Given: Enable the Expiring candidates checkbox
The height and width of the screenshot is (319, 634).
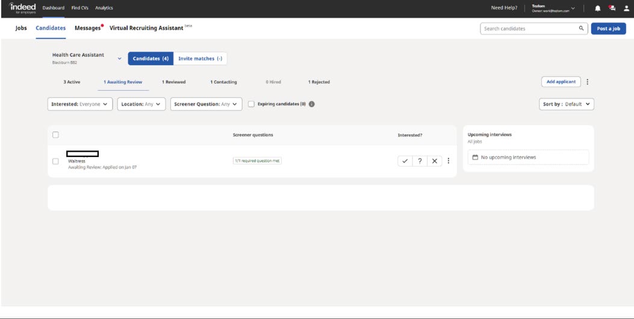Looking at the screenshot, I should (251, 104).
